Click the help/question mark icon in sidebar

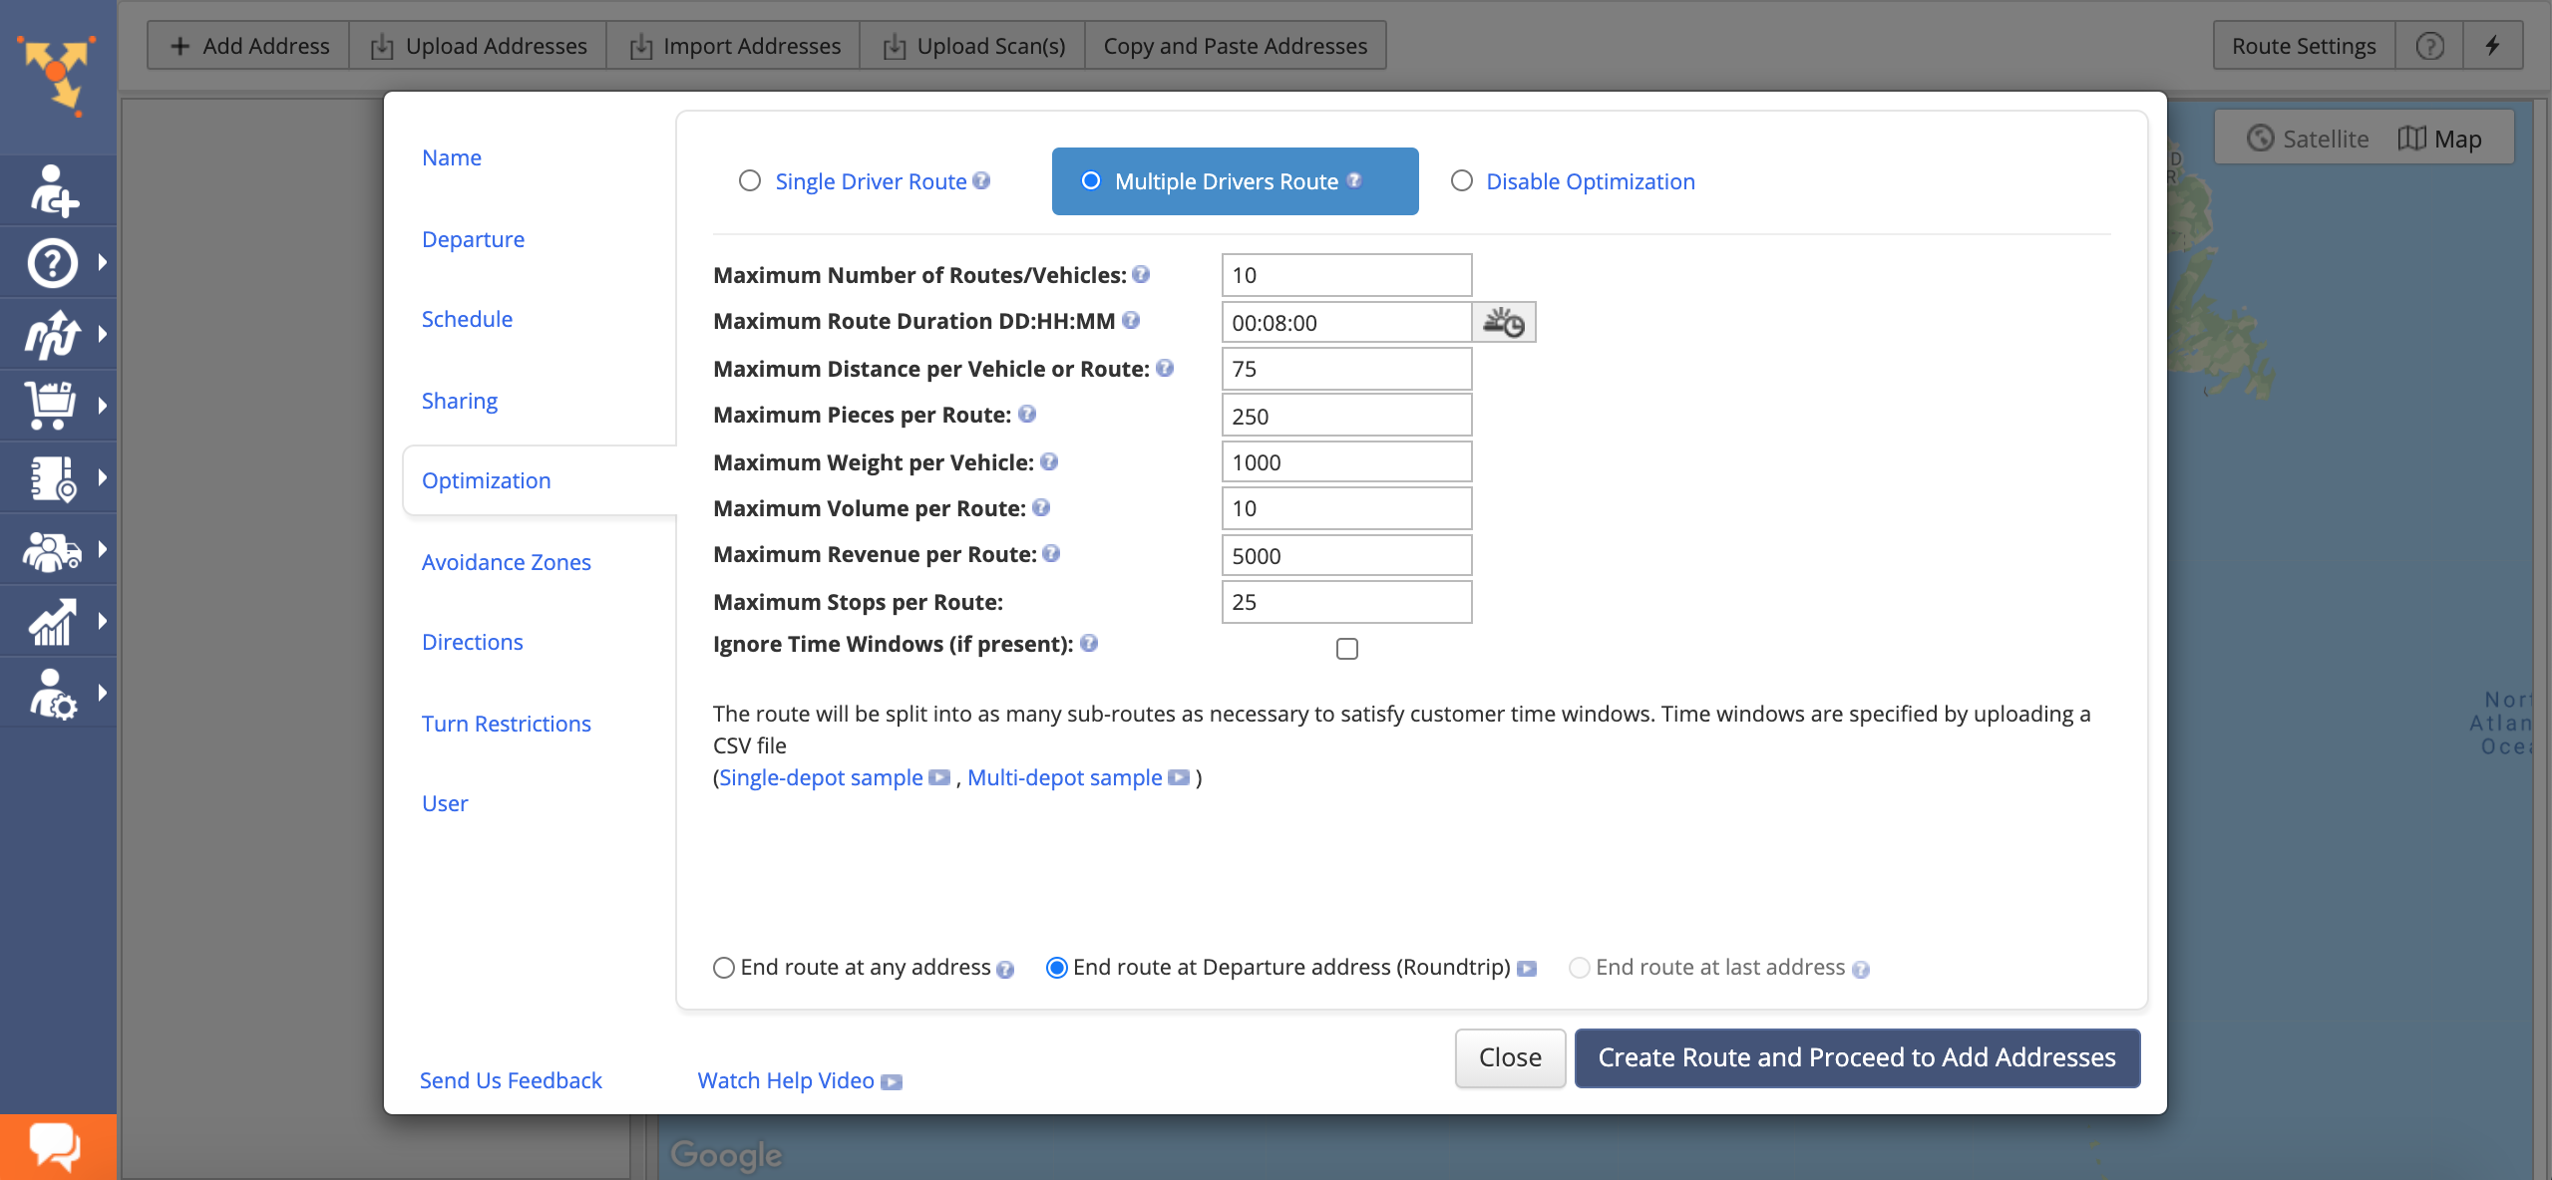(52, 260)
